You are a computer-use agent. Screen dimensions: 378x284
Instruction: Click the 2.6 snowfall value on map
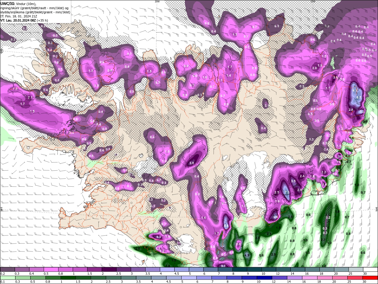pyautogui.click(x=335, y=78)
